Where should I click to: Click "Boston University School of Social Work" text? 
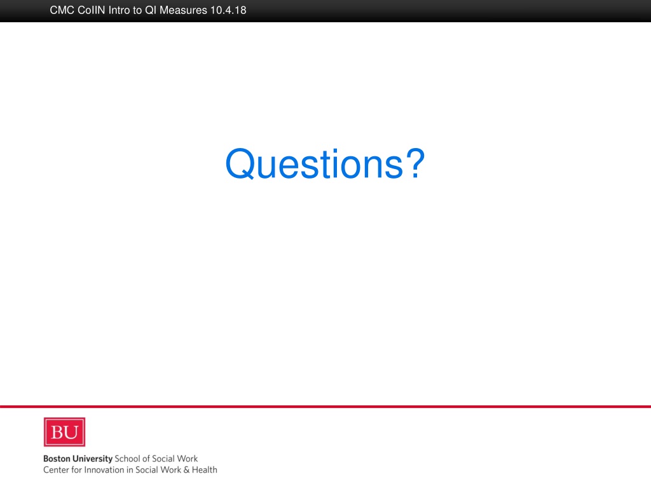click(120, 459)
